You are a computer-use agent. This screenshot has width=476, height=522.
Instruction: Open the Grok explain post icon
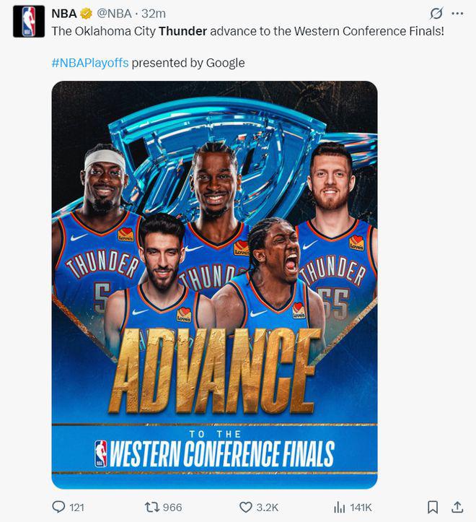pos(436,14)
